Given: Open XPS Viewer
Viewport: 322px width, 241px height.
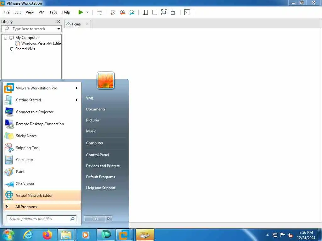Looking at the screenshot, I should pos(42,184).
